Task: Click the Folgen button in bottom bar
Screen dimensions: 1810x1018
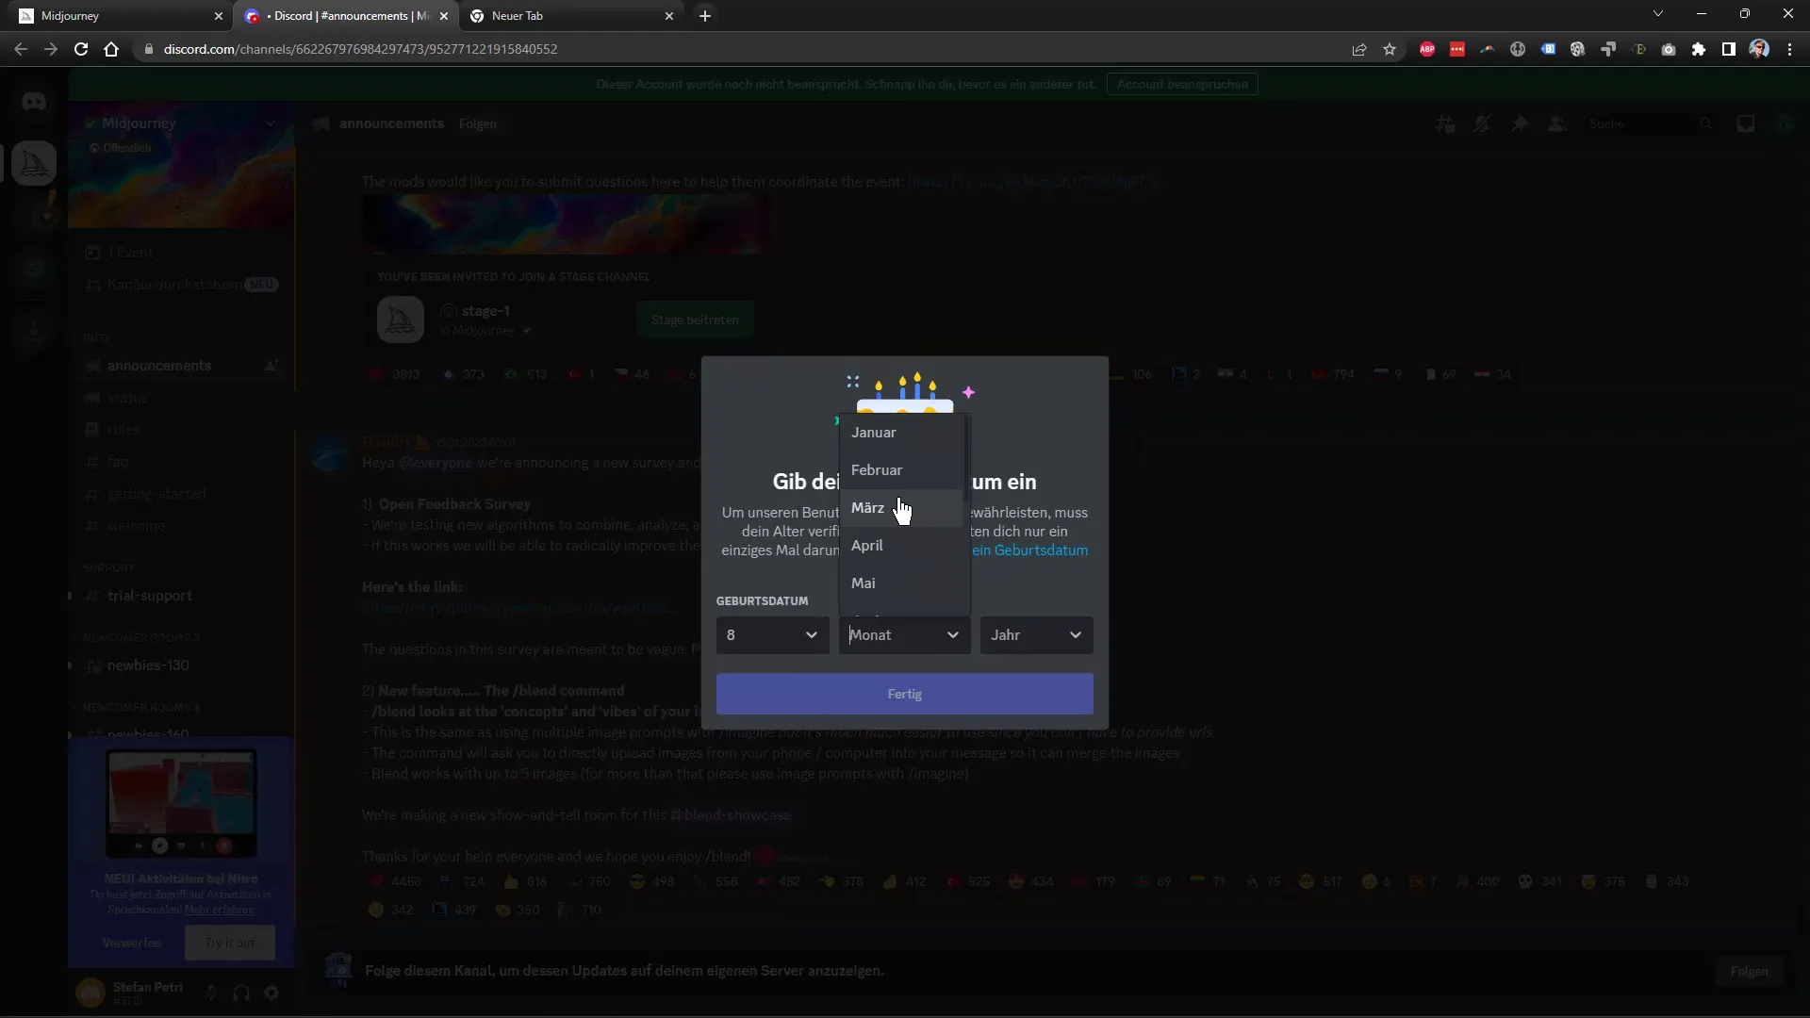Action: click(1749, 971)
